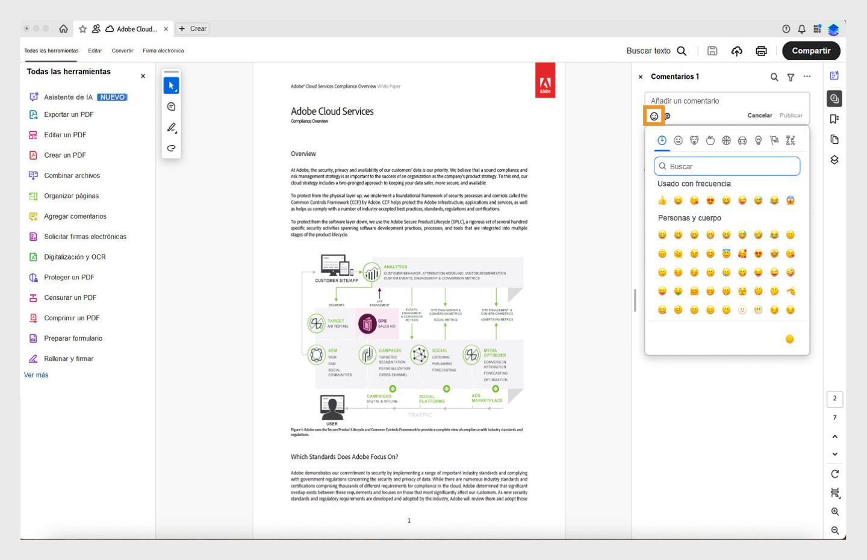Click Buscar texto search

coord(656,51)
